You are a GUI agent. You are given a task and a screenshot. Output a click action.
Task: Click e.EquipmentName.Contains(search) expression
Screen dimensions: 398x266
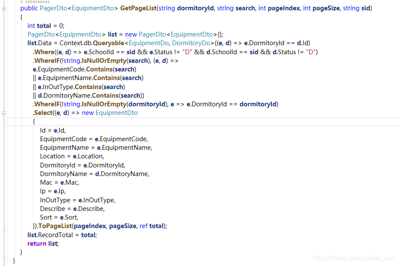(91, 78)
